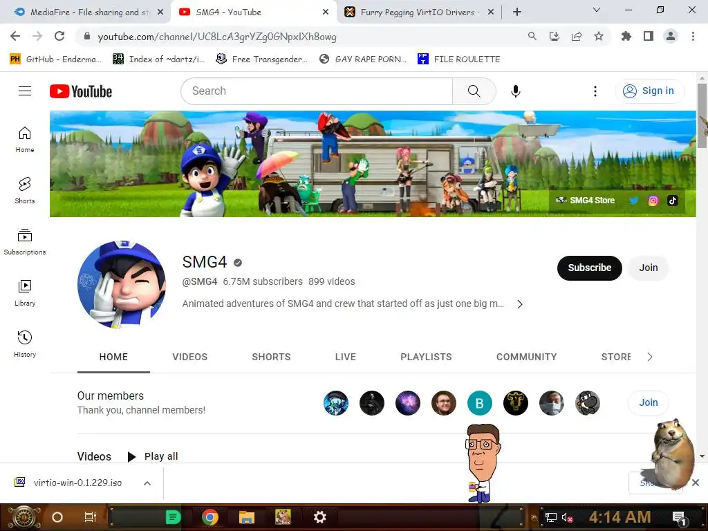
Task: Click the page vertical scrollbar thumb
Action: [702, 115]
